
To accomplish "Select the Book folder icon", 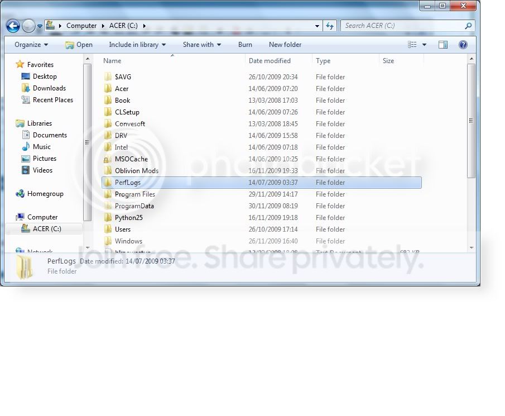I will pos(108,100).
